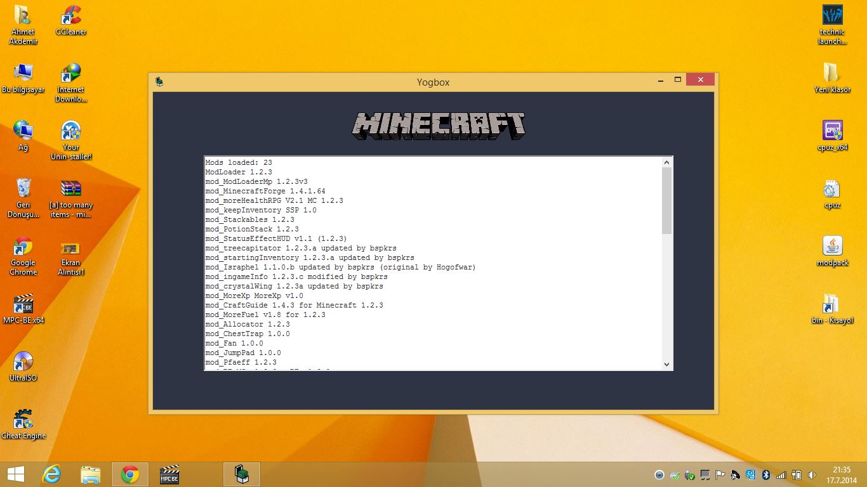Click 'mod_ChestTrap 1.0.0' line
This screenshot has width=867, height=487.
tap(248, 334)
